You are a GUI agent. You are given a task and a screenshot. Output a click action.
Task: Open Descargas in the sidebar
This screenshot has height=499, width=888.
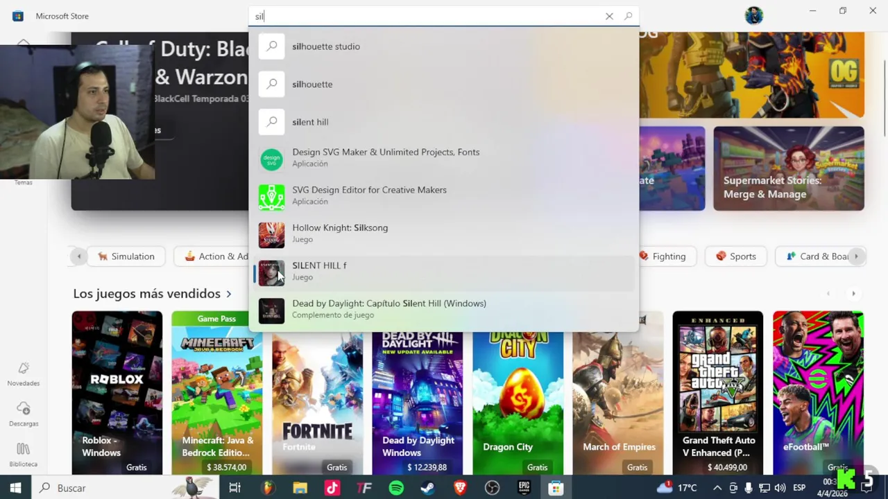(24, 414)
